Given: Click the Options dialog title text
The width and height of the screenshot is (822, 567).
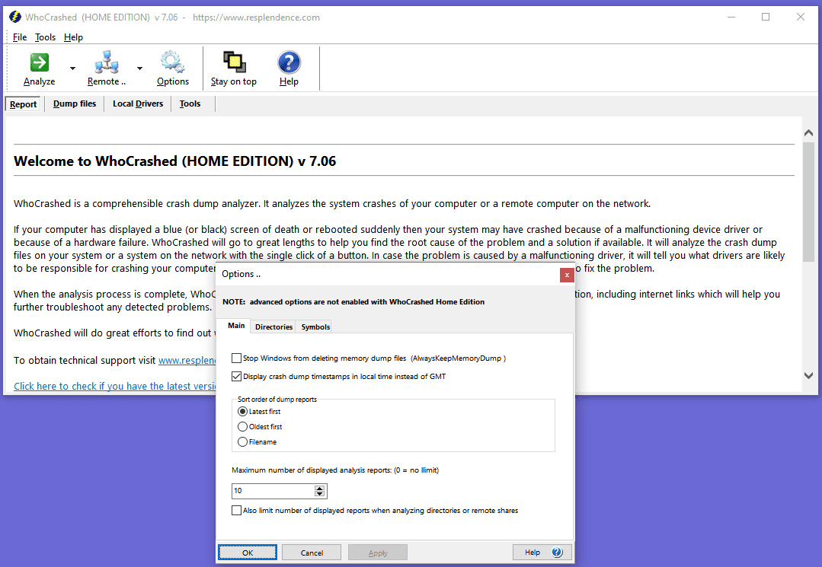Looking at the screenshot, I should (x=241, y=274).
